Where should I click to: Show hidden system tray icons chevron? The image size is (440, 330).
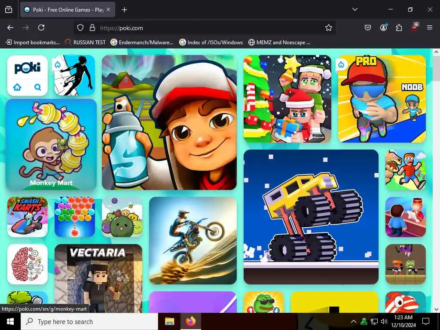pyautogui.click(x=354, y=321)
